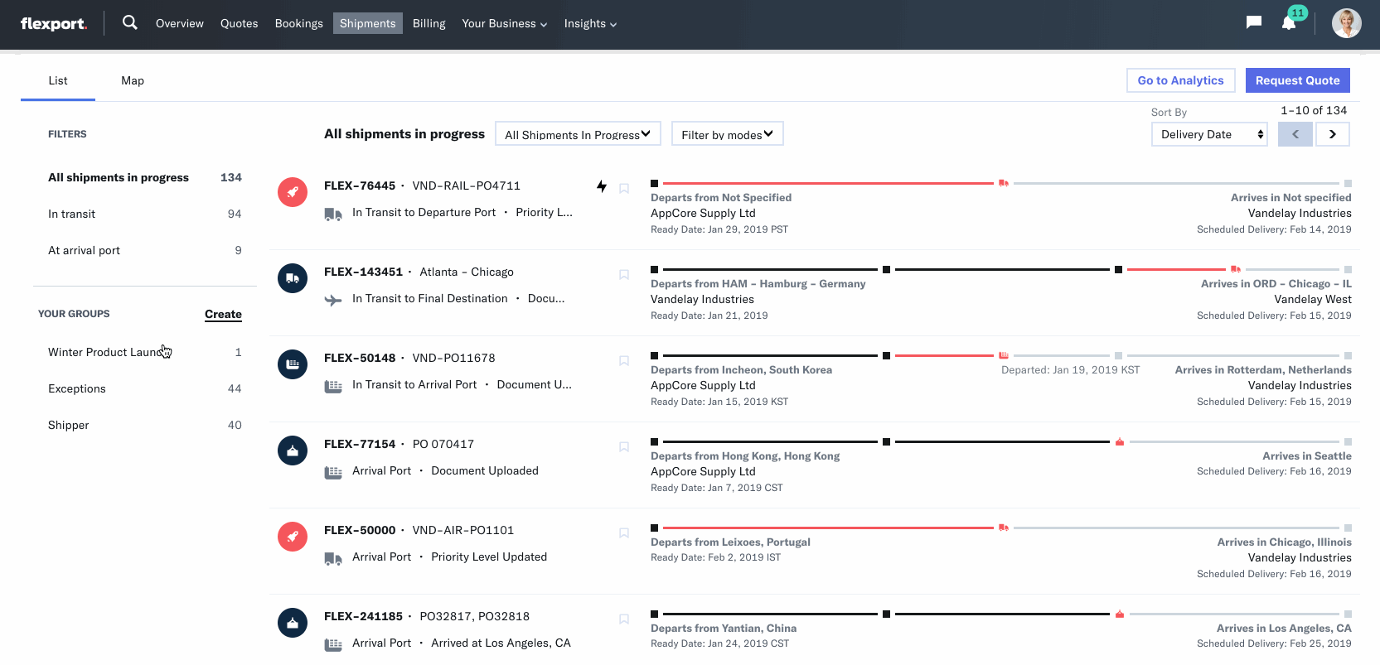Click the Request Quote button
1380x665 pixels.
[x=1297, y=80]
